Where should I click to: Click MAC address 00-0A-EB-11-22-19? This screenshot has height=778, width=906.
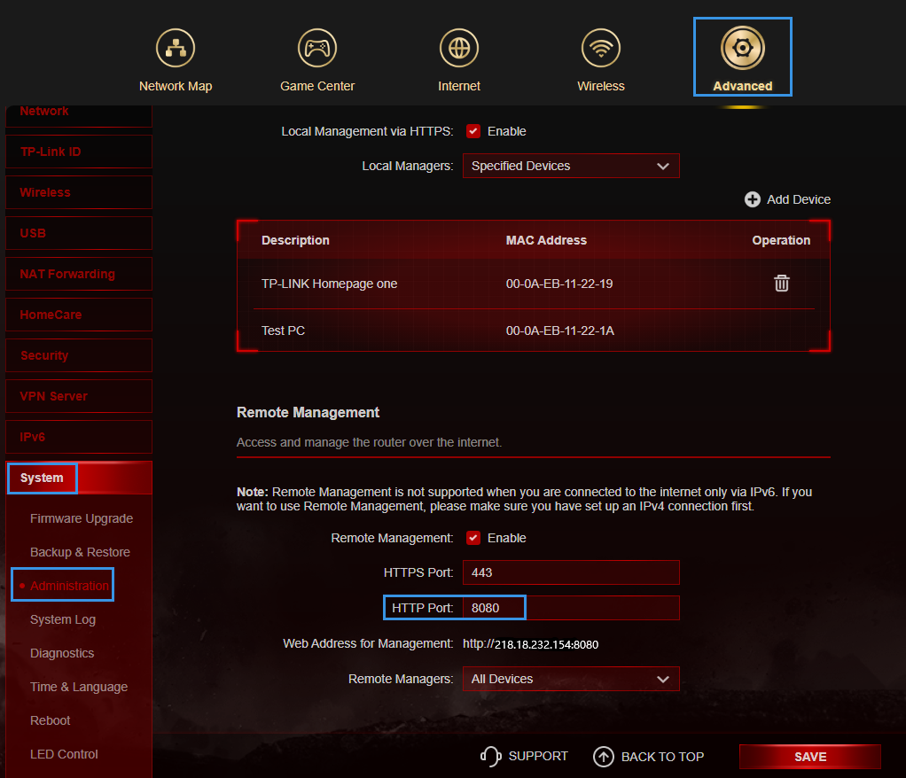[559, 284]
